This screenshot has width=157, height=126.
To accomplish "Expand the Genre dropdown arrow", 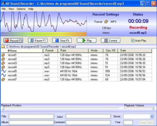I will tap(152, 116).
